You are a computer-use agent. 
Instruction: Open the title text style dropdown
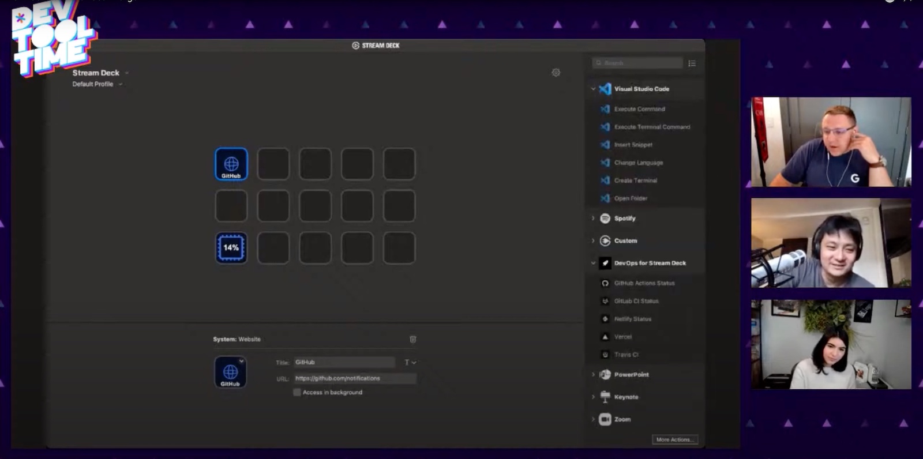pyautogui.click(x=410, y=363)
